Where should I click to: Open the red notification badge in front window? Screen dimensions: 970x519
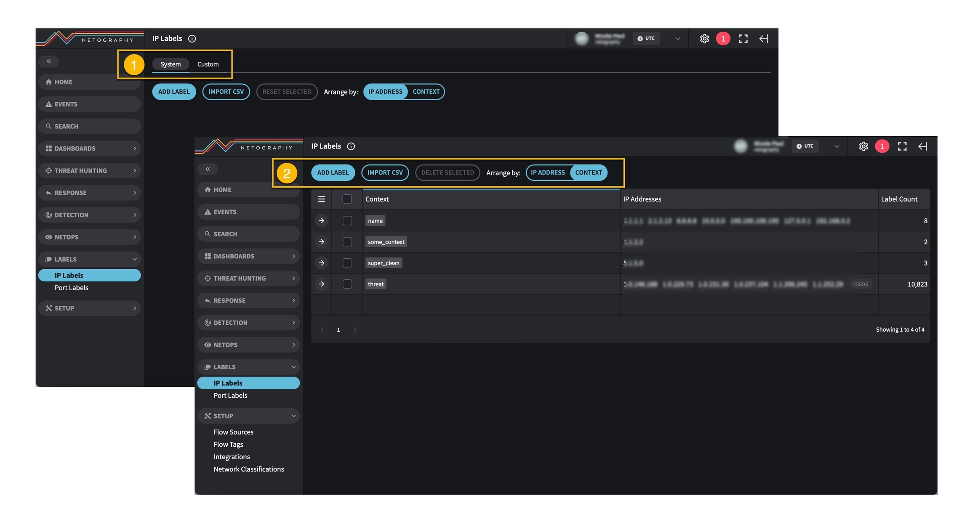pos(882,146)
